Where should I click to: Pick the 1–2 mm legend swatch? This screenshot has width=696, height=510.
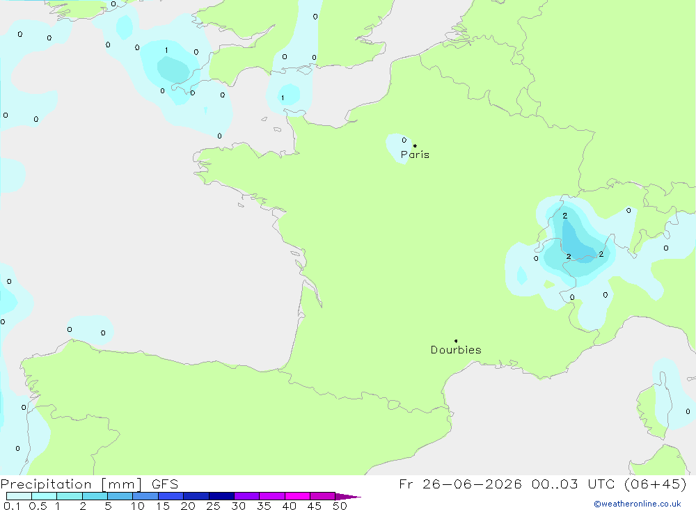[x=70, y=496]
